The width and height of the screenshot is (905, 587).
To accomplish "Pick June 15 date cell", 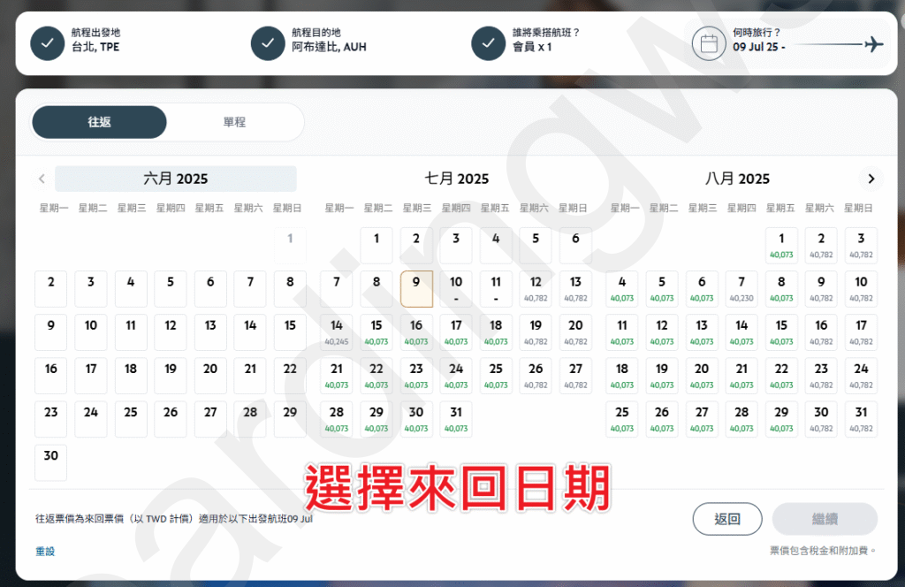I will 290,332.
